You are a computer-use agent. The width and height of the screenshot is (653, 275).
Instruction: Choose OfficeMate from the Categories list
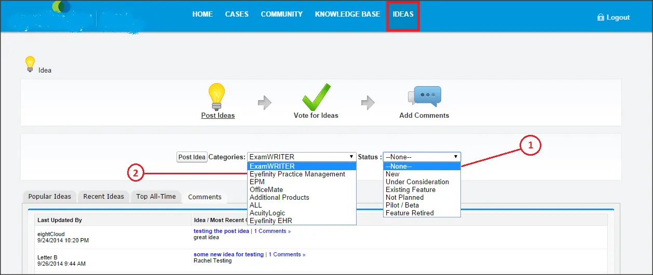302,189
